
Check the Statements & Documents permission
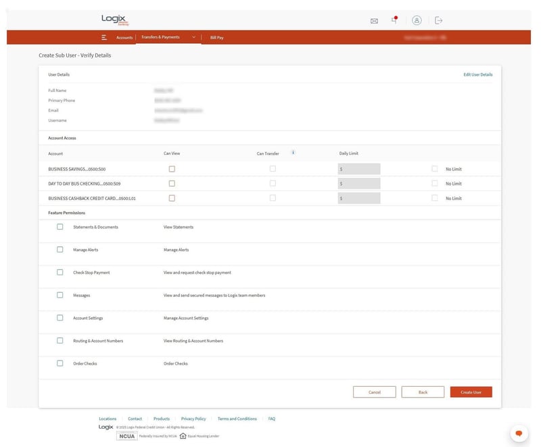point(60,227)
